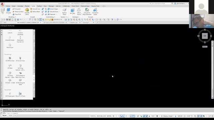Click the search keyword input field
214x120 pixels.
coord(160,4)
